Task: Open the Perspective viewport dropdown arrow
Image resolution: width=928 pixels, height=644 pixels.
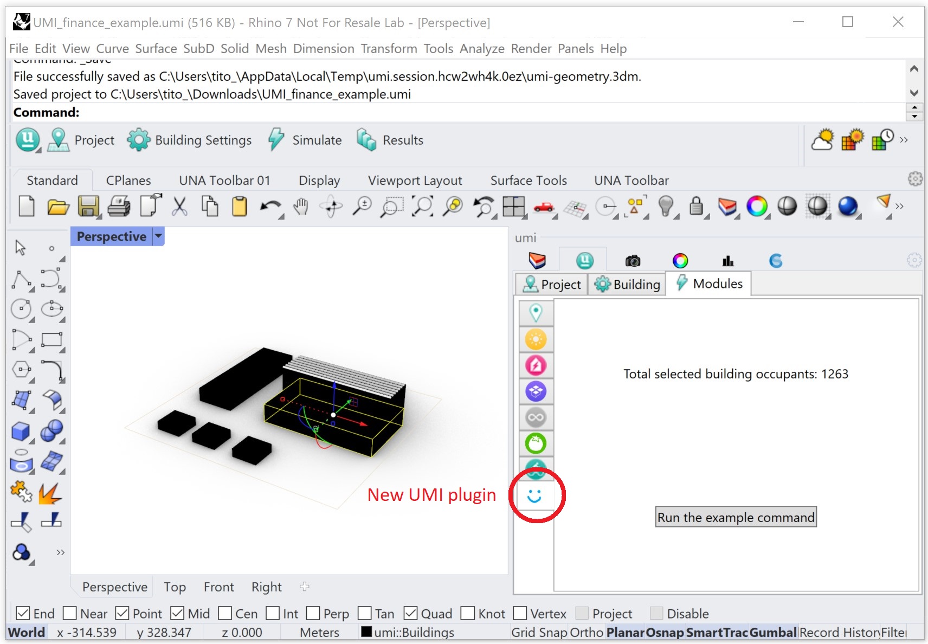Action: click(x=158, y=236)
